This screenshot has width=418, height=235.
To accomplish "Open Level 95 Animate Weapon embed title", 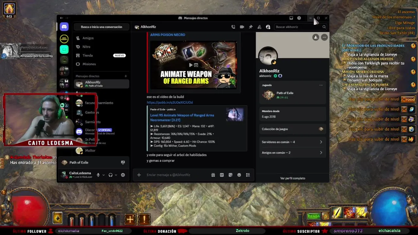I will [x=182, y=117].
